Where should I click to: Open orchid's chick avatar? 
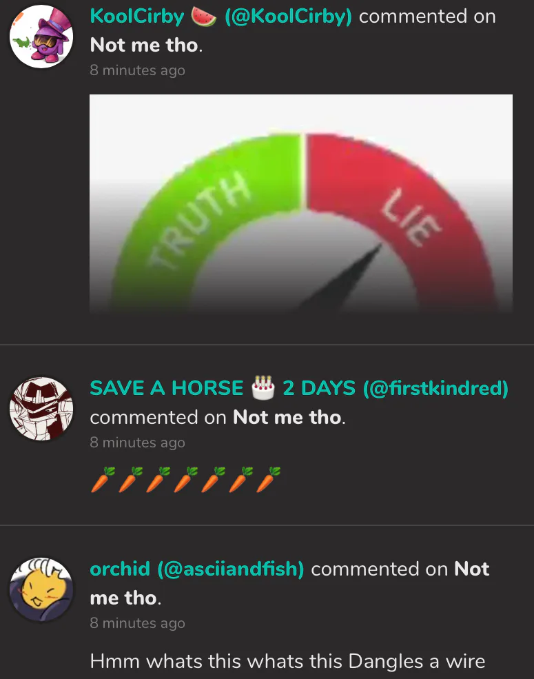41,589
